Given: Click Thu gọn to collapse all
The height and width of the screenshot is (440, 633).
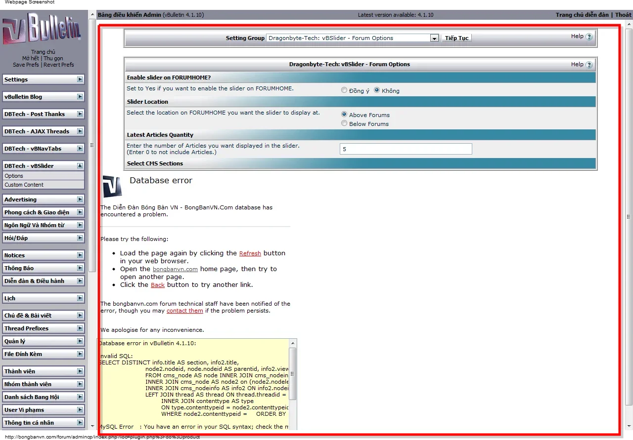Looking at the screenshot, I should coord(53,58).
